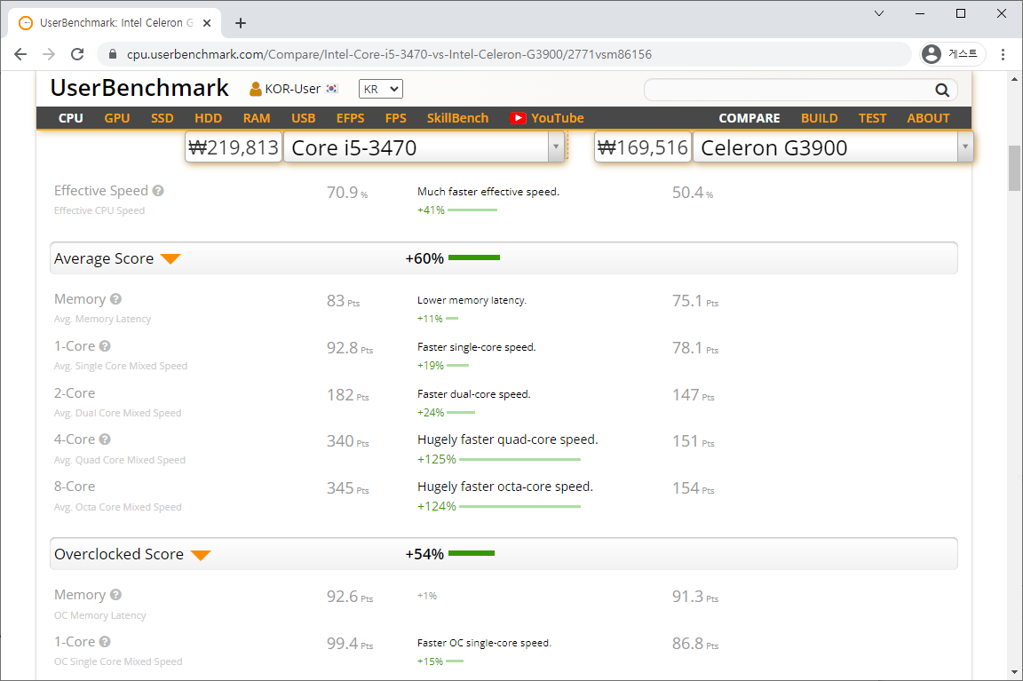Open help for Average Memory score
Image resolution: width=1023 pixels, height=681 pixels.
(115, 298)
